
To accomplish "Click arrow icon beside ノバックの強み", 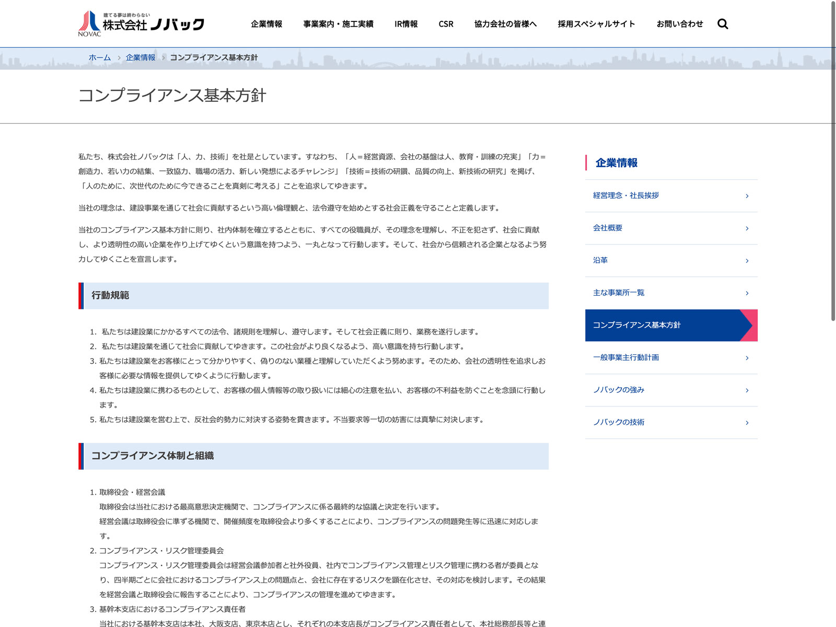I will 747,390.
